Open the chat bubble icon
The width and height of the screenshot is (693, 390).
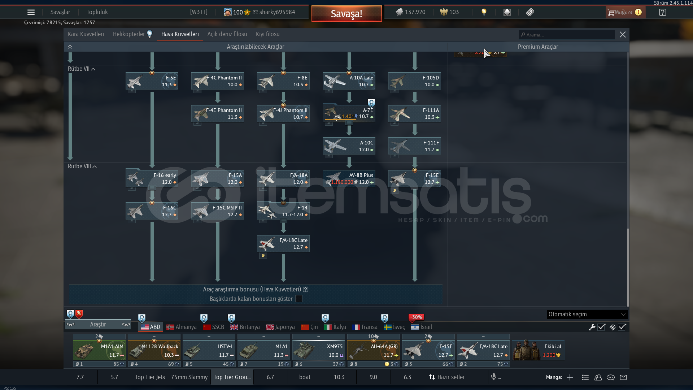(x=611, y=377)
